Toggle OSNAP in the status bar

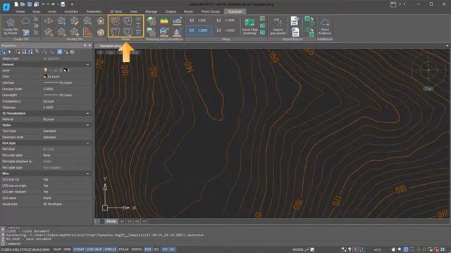point(79,249)
